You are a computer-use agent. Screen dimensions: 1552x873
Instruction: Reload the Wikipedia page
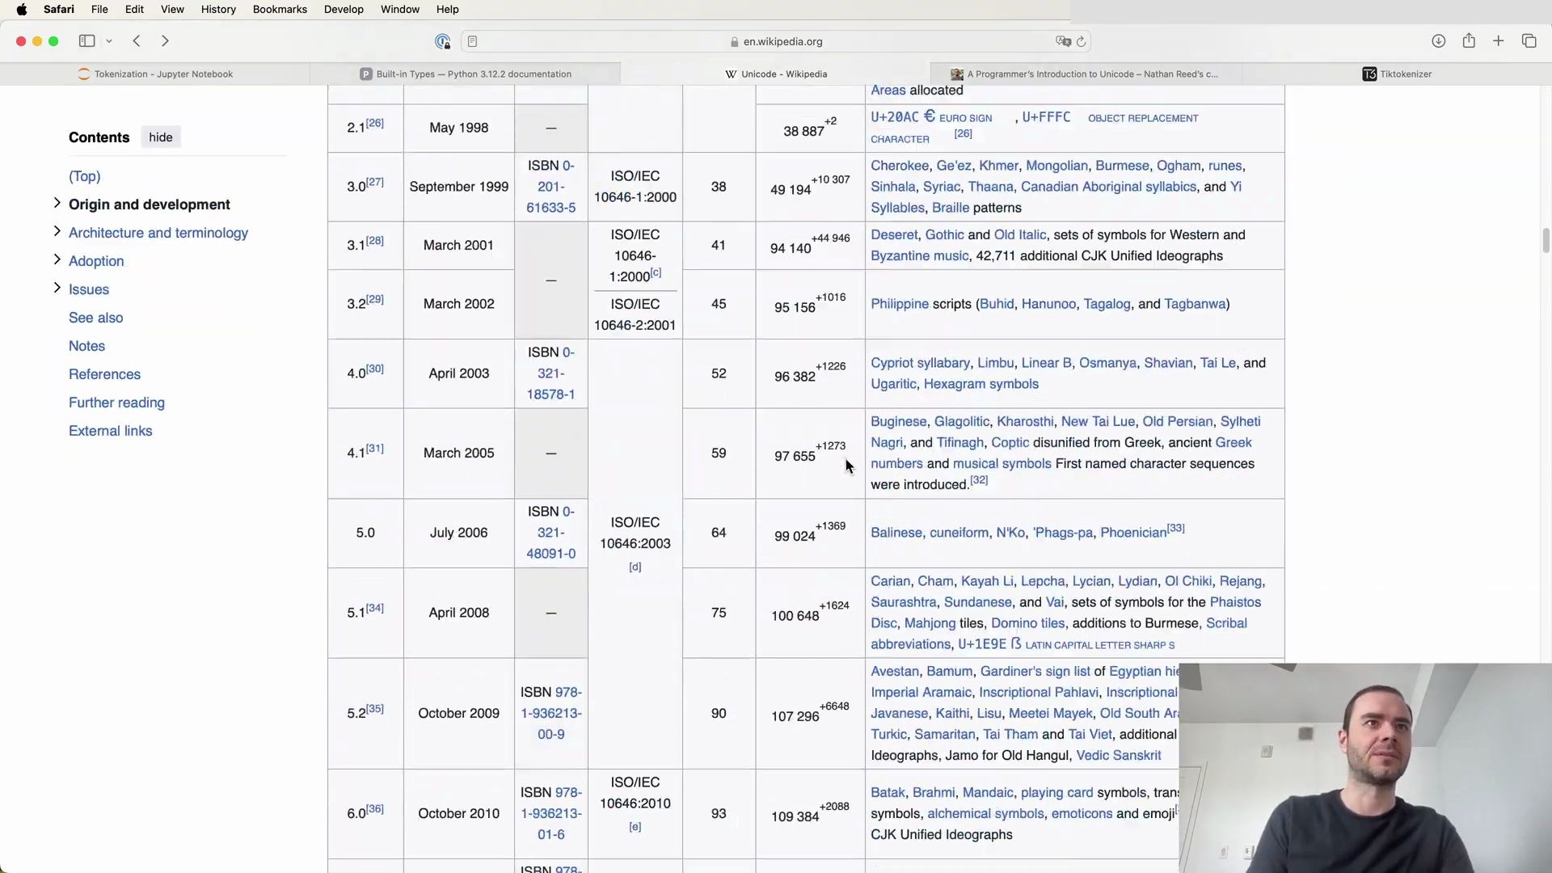[1081, 41]
